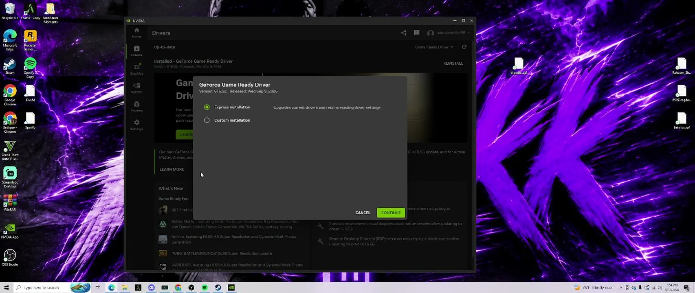Open the Redeem section in NVIDIA sidebar

136,107
